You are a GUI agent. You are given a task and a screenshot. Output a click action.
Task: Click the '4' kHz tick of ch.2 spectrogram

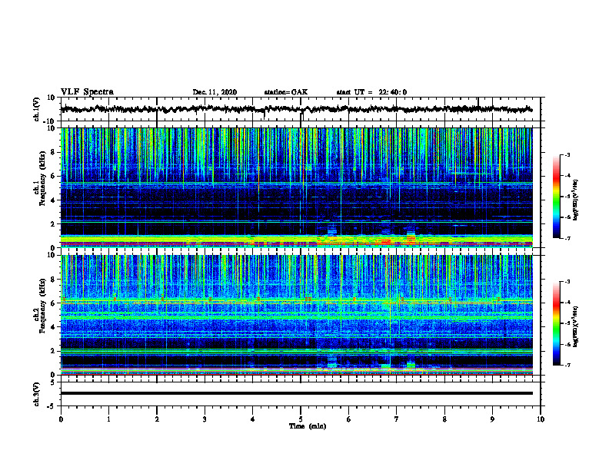pyautogui.click(x=54, y=328)
